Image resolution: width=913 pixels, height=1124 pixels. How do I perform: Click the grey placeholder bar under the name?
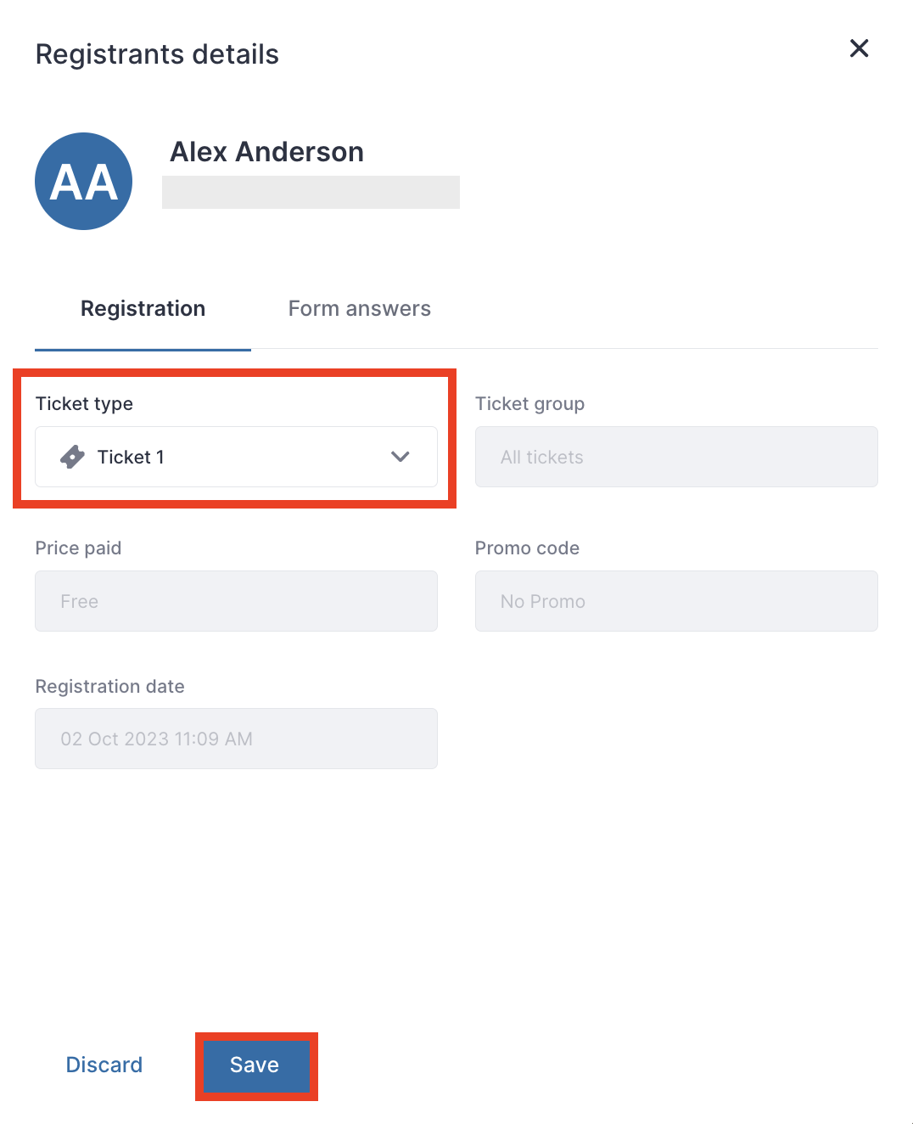point(311,192)
